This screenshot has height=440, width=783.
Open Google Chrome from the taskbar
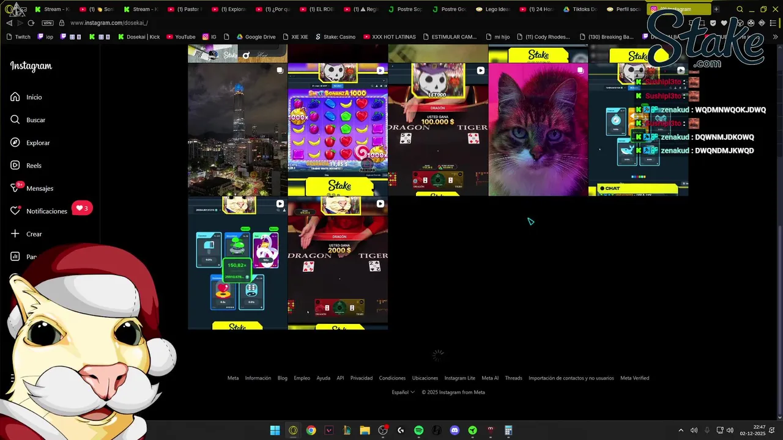311,430
